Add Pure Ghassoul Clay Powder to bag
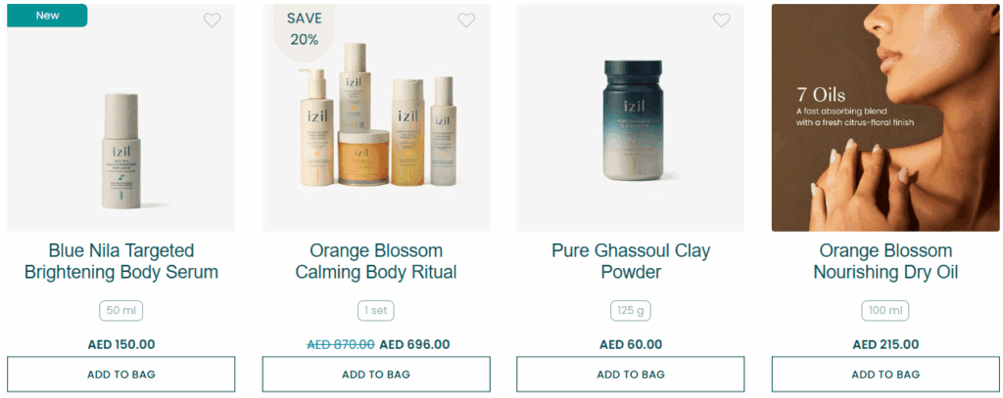 tap(630, 375)
